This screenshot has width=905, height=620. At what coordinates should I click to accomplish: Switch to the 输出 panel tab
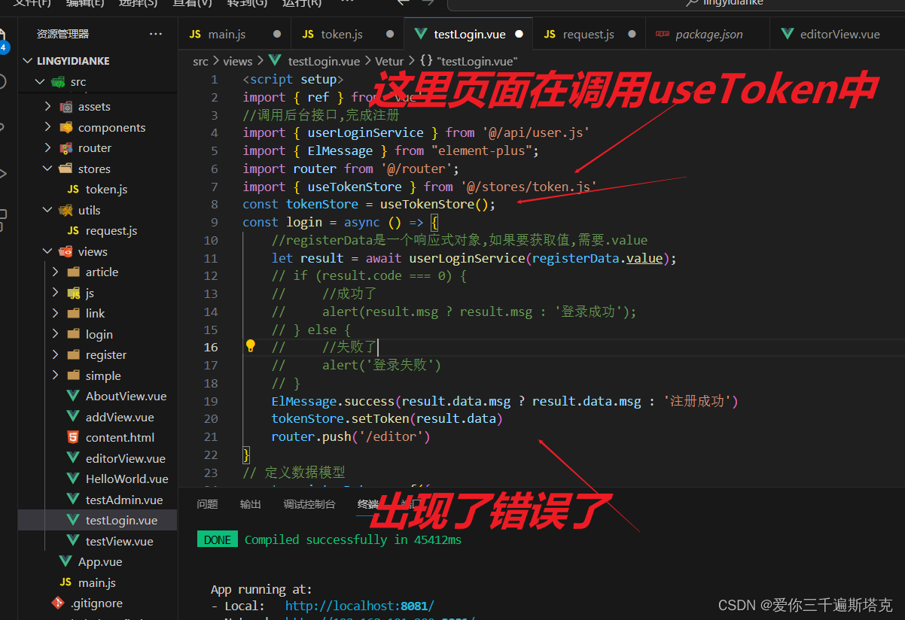click(x=250, y=504)
